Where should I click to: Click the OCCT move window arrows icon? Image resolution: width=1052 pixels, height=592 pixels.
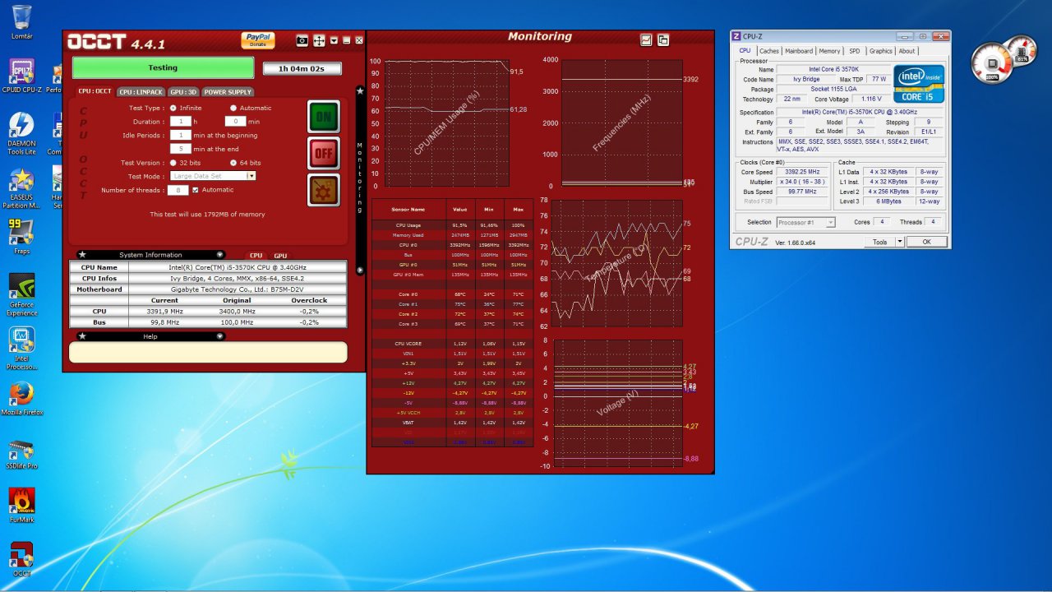320,40
